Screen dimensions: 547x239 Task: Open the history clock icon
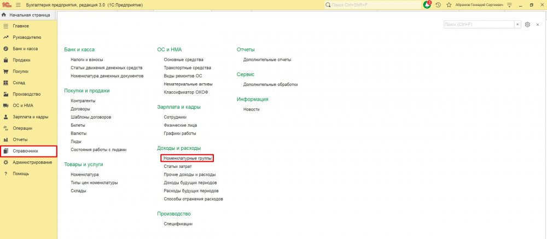pos(438,5)
